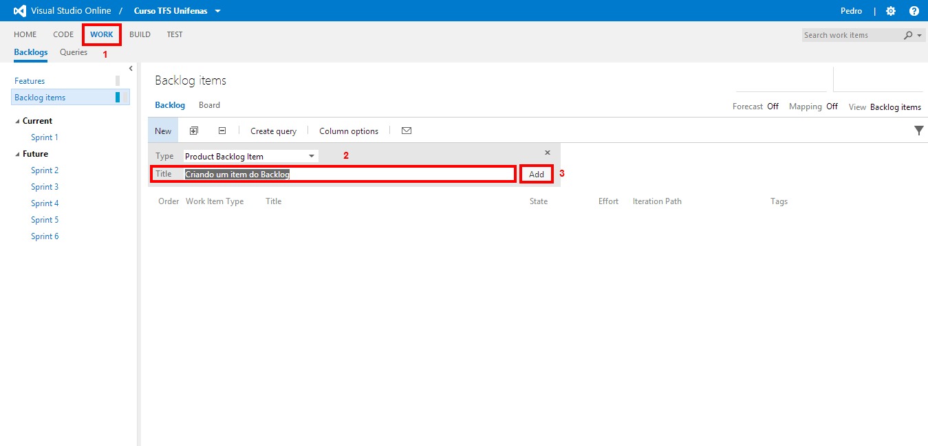
Task: Click the search magnifier icon
Action: point(909,35)
